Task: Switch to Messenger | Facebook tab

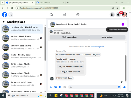Action: click(x=20, y=3)
